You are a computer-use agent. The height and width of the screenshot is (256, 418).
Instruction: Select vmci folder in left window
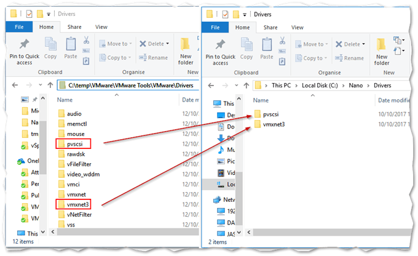pyautogui.click(x=69, y=184)
